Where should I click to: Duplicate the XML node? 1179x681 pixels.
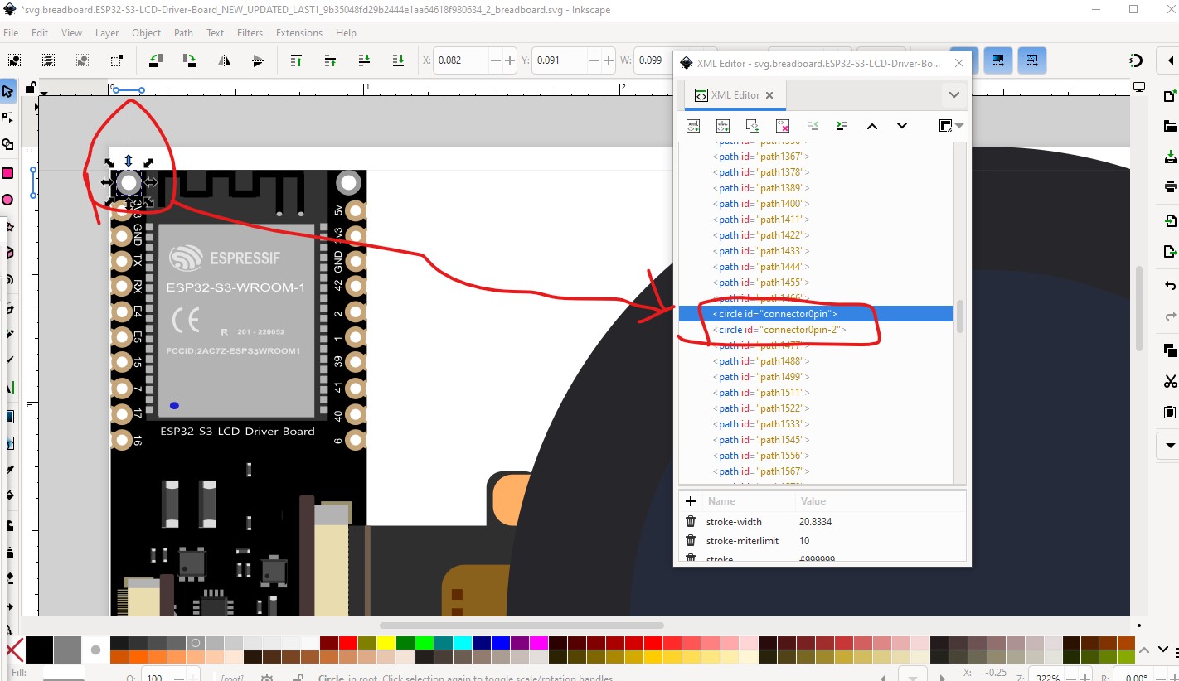pyautogui.click(x=753, y=126)
